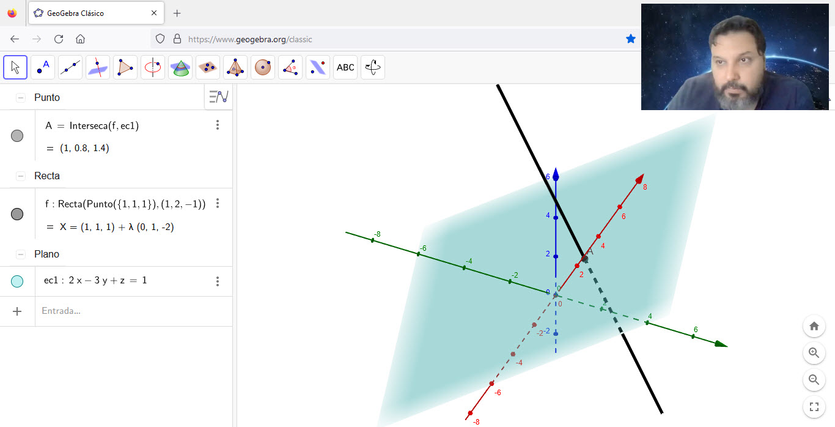835x427 pixels.
Task: Switch to the GeoGebra Clásico browser tab
Action: click(x=92, y=13)
